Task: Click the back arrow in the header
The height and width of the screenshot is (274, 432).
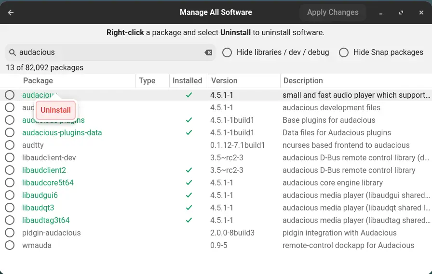Action: pyautogui.click(x=11, y=13)
